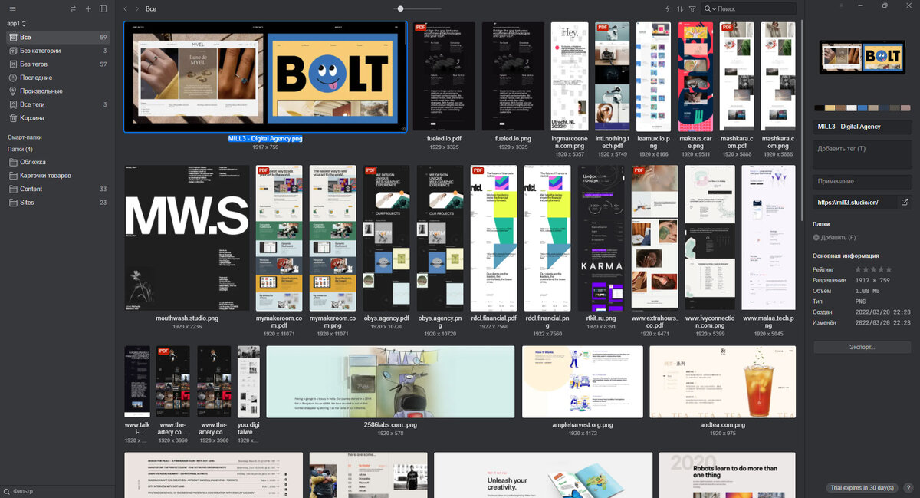
Task: Open the Sites folder
Action: click(58, 203)
